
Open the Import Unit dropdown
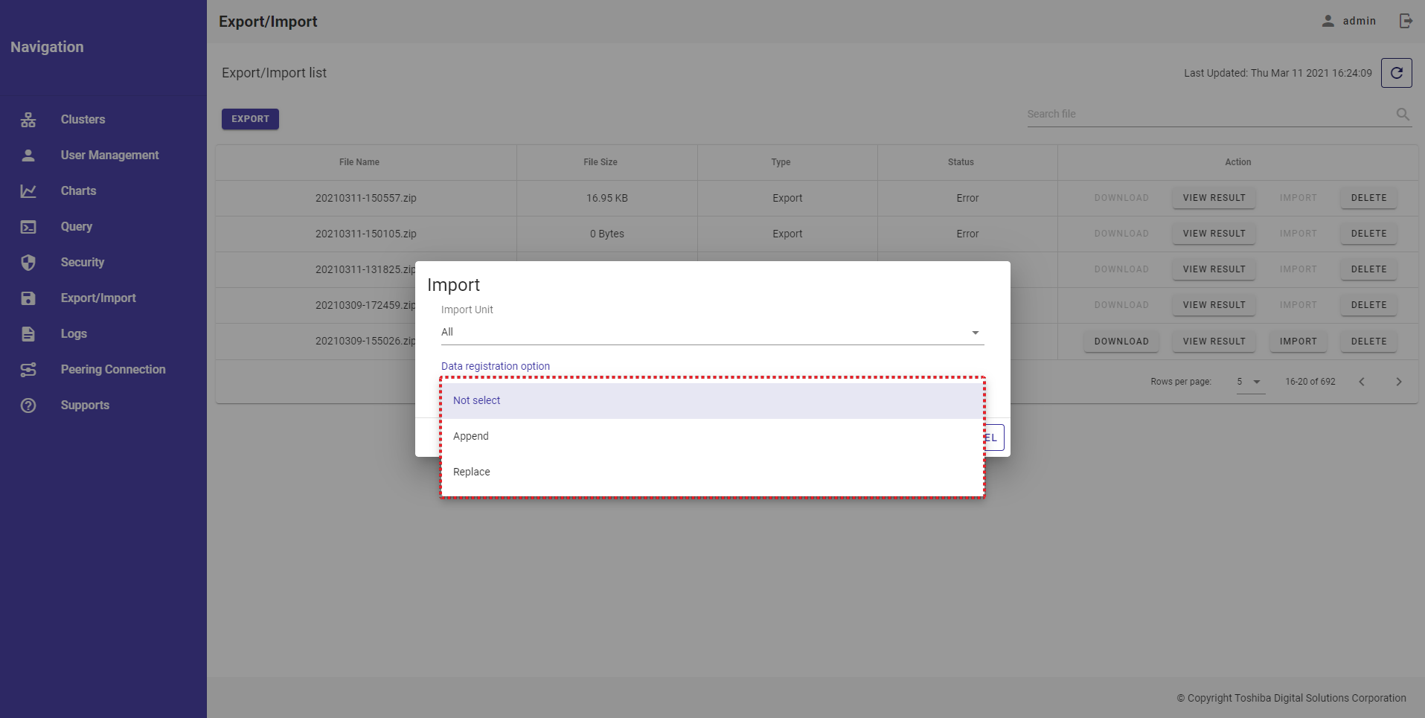pyautogui.click(x=712, y=333)
